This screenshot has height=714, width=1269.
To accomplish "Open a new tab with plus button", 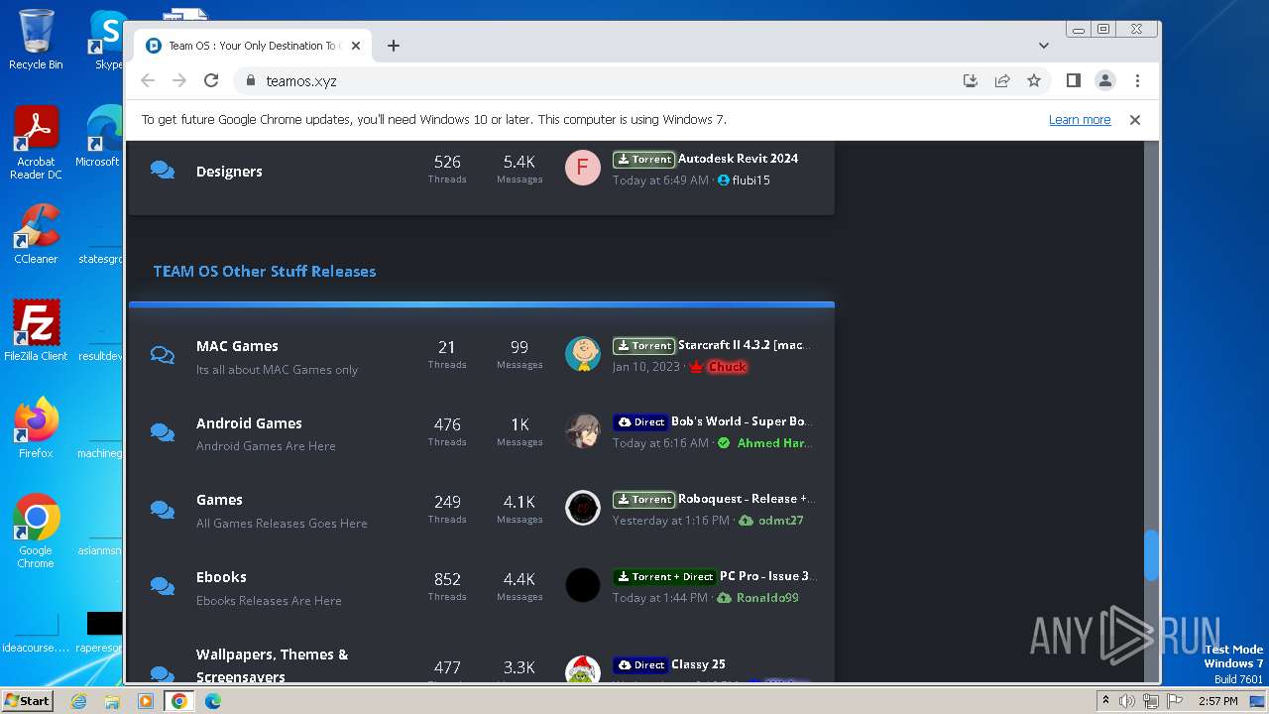I will tap(394, 46).
